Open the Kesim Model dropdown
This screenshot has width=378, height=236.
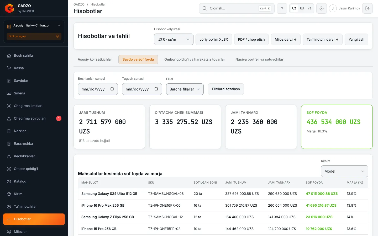point(344,171)
